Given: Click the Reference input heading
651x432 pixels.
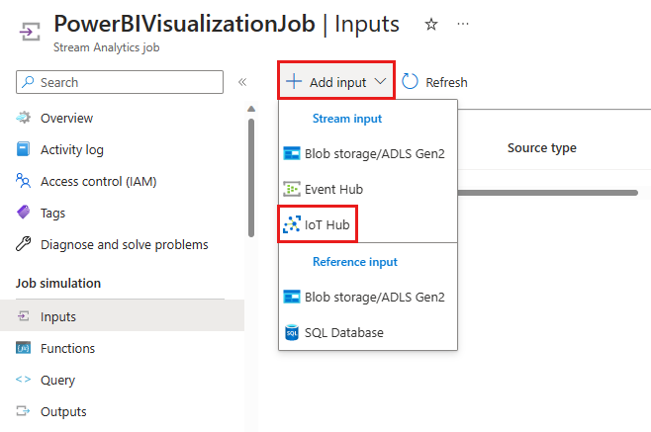Looking at the screenshot, I should click(x=355, y=262).
